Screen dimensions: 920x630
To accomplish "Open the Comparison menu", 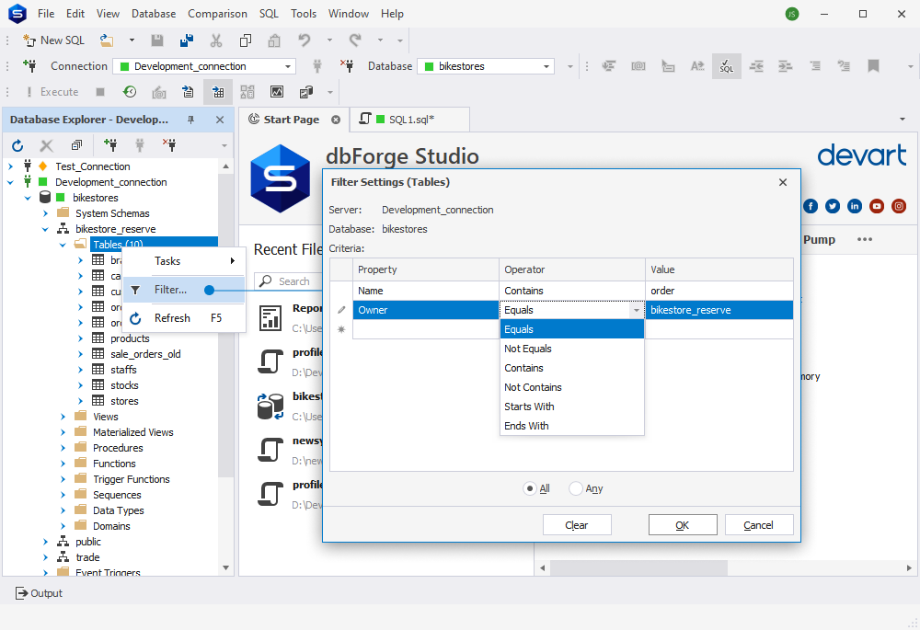I will [217, 14].
